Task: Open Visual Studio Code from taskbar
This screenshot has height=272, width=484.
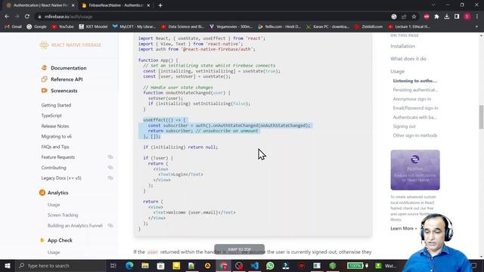Action: pos(254,265)
